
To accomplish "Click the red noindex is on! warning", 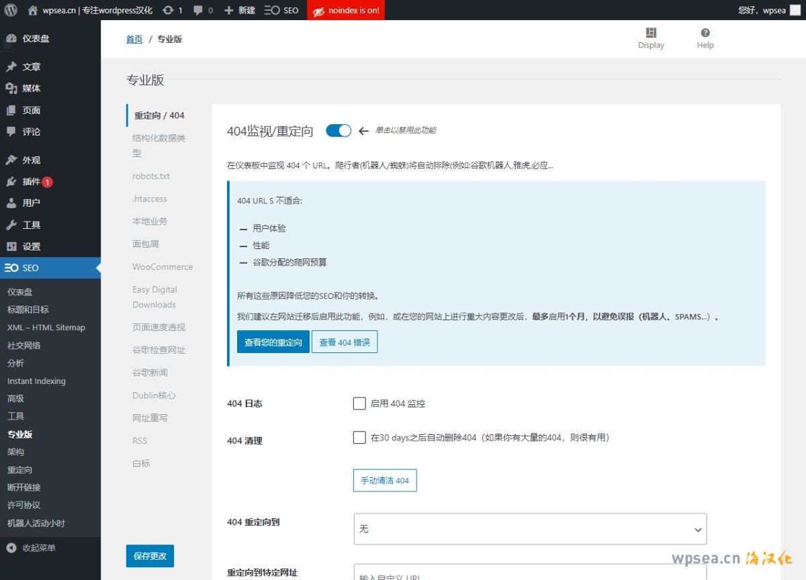I will tap(346, 10).
